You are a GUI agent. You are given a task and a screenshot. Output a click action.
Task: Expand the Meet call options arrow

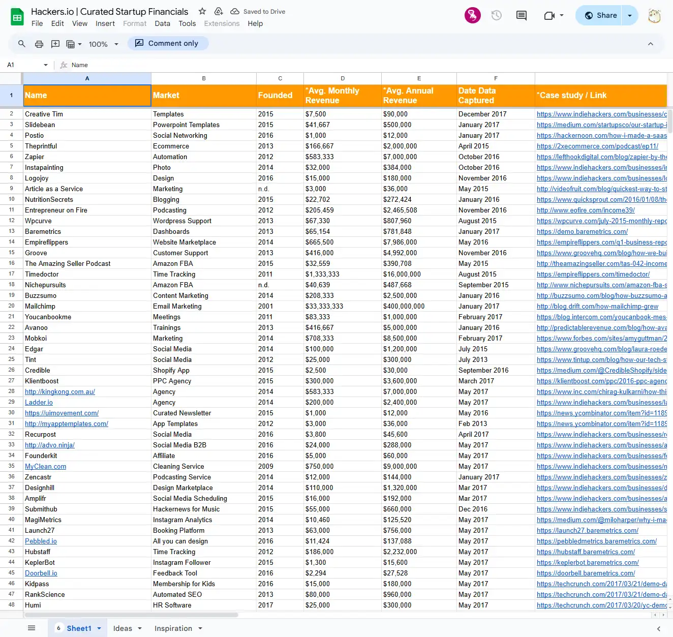[x=562, y=15]
